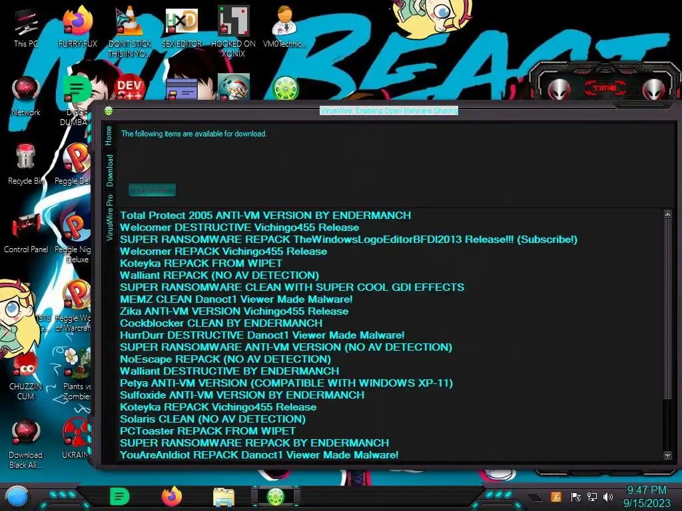Open network tray icon
682x511 pixels.
pyautogui.click(x=592, y=496)
